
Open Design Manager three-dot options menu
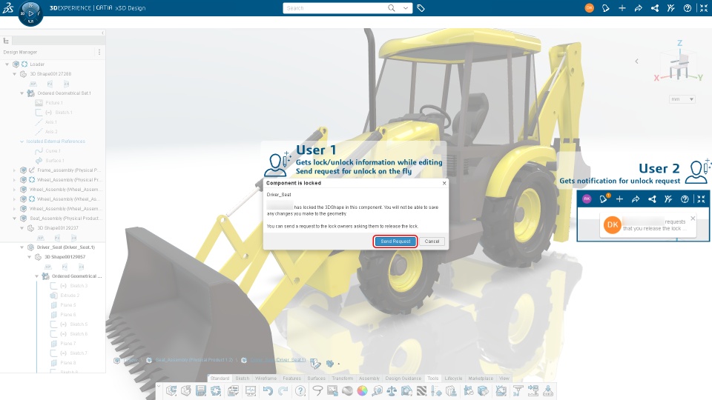[99, 52]
